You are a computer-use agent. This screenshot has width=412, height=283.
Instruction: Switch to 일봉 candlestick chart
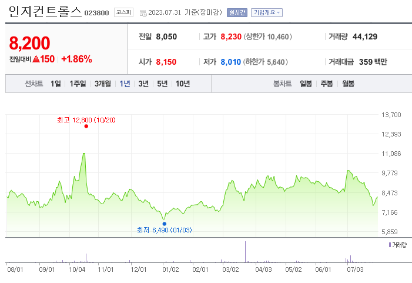[x=306, y=84]
